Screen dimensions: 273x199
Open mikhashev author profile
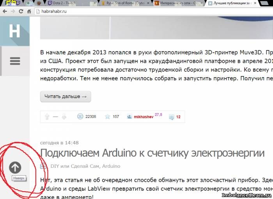pos(143,117)
